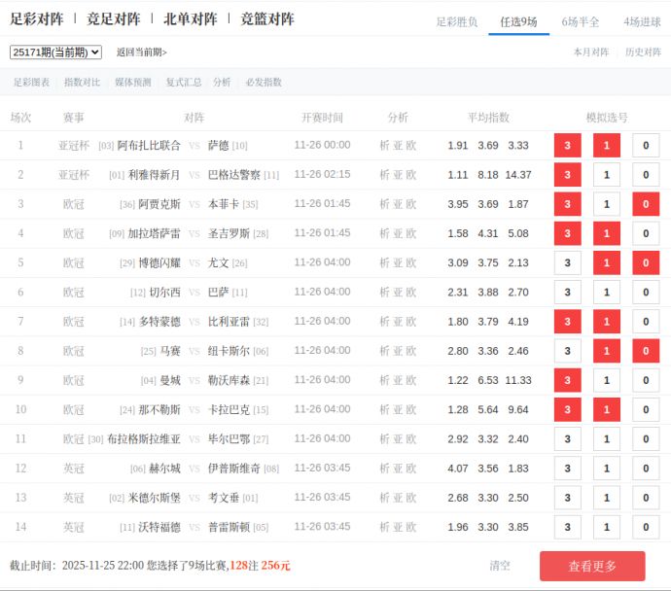Open 本月对阵 link
671x591 pixels.
tap(591, 52)
